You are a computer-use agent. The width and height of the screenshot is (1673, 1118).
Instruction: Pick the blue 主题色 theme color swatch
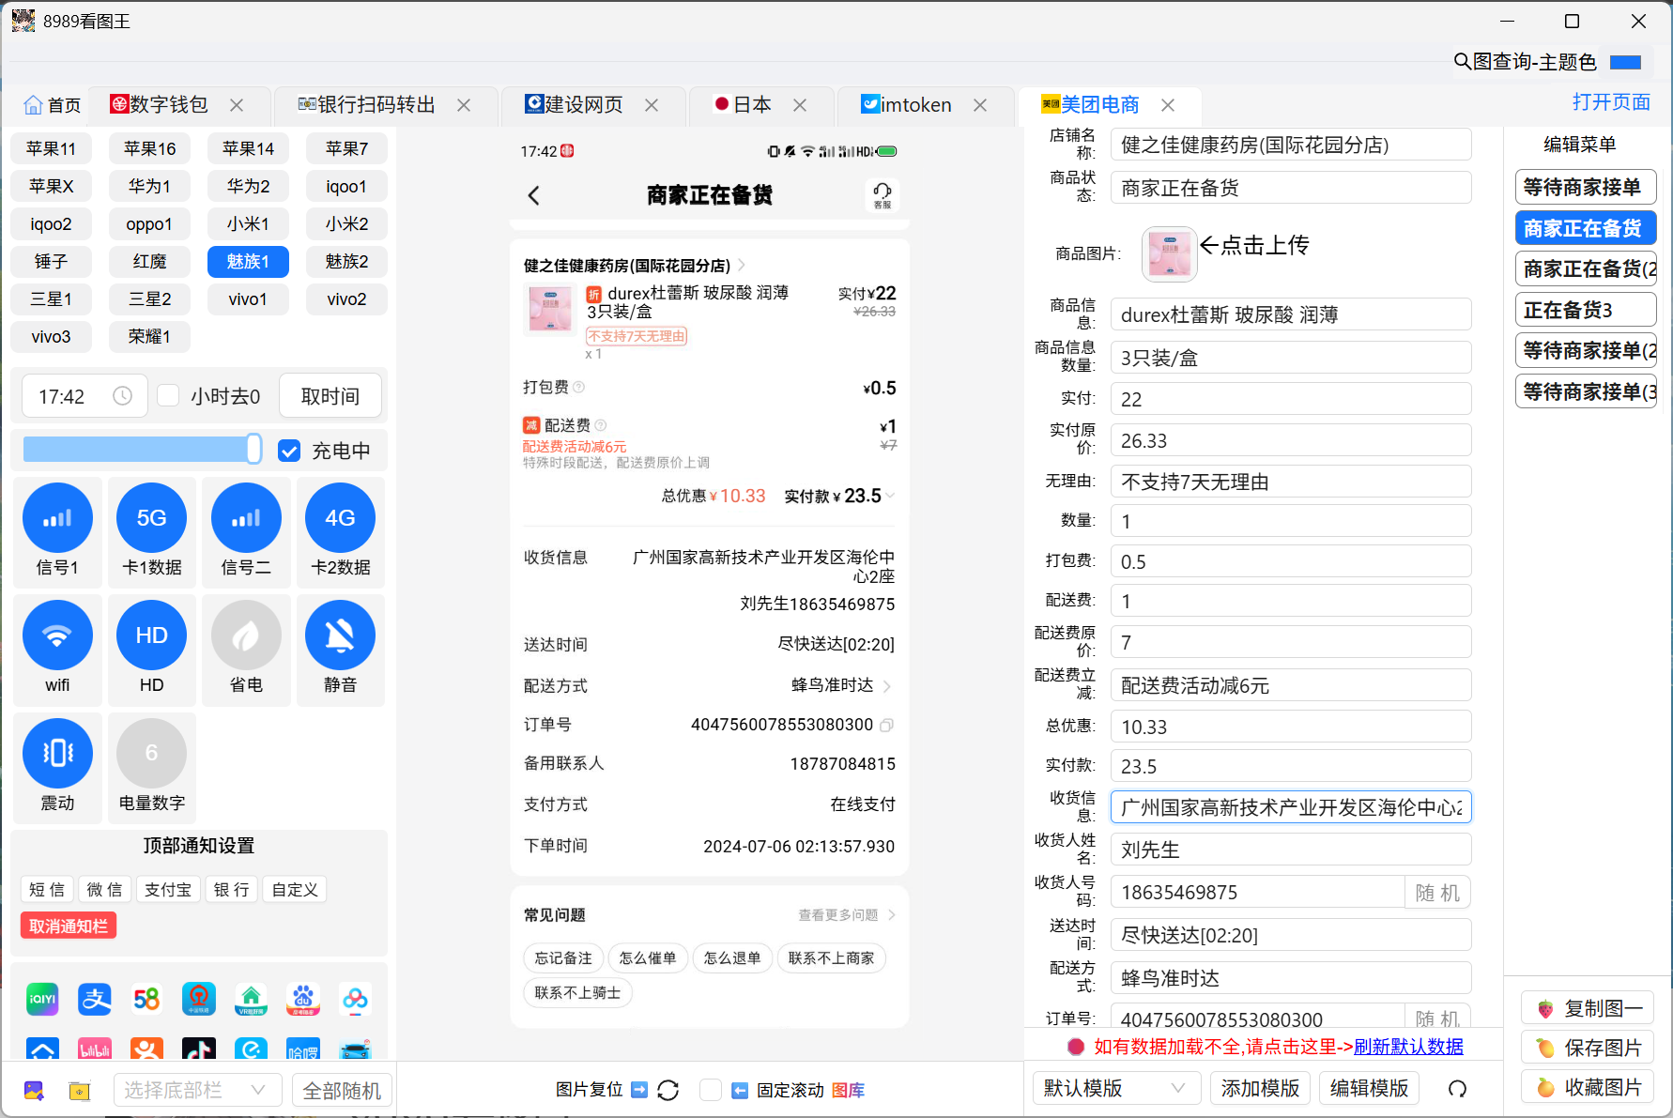1625,62
